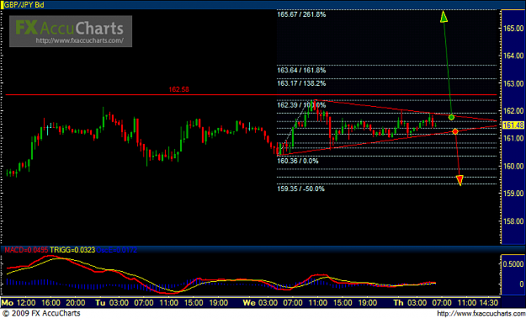Click the current price tag 161.48
Viewport: 526px width, 319px height.
513,125
